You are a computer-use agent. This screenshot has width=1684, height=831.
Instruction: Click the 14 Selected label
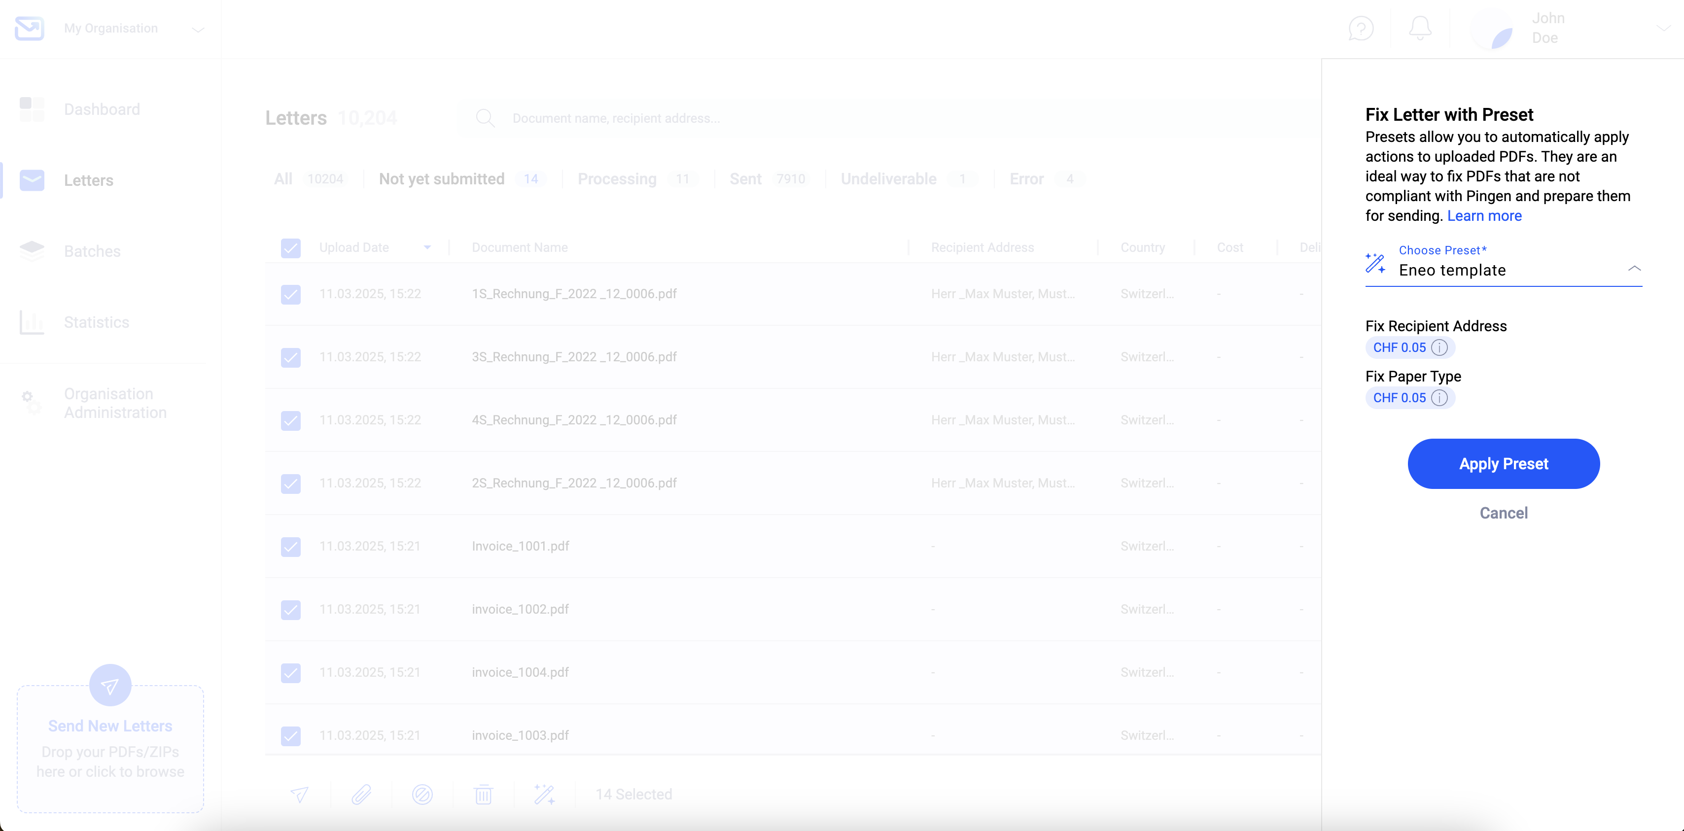[633, 795]
